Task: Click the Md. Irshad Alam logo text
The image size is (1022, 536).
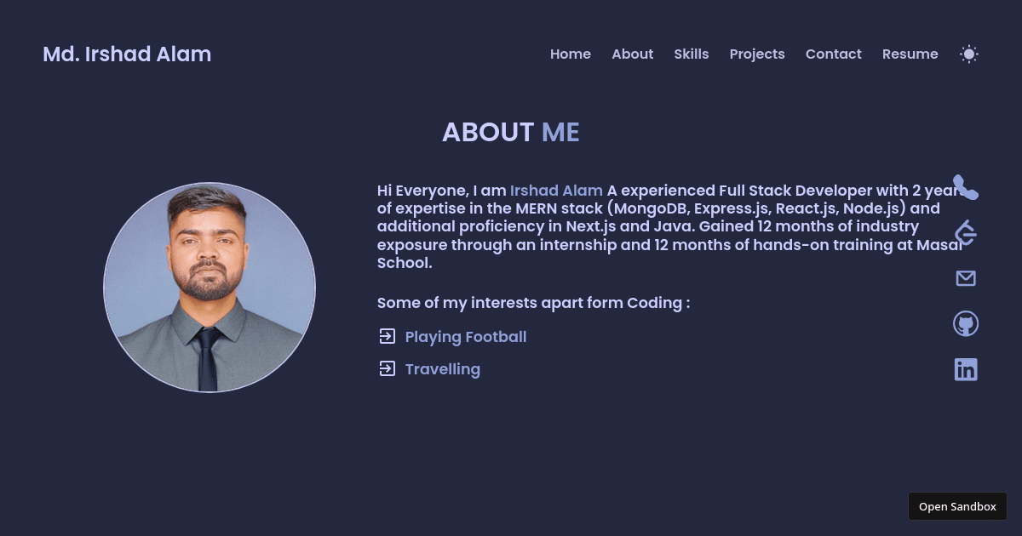Action: tap(127, 54)
